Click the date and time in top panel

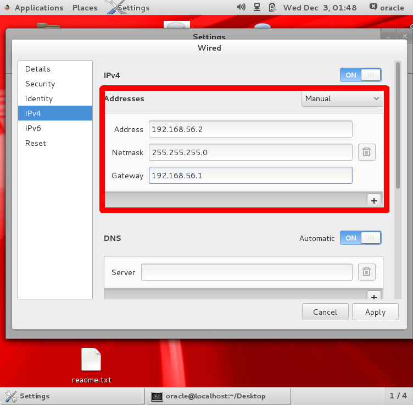[320, 8]
